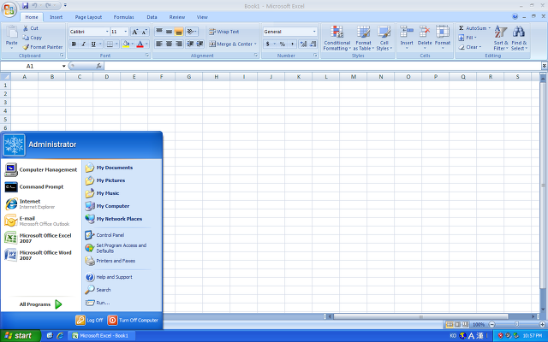Open Sort & Filter options
This screenshot has width=548, height=342.
(501, 38)
